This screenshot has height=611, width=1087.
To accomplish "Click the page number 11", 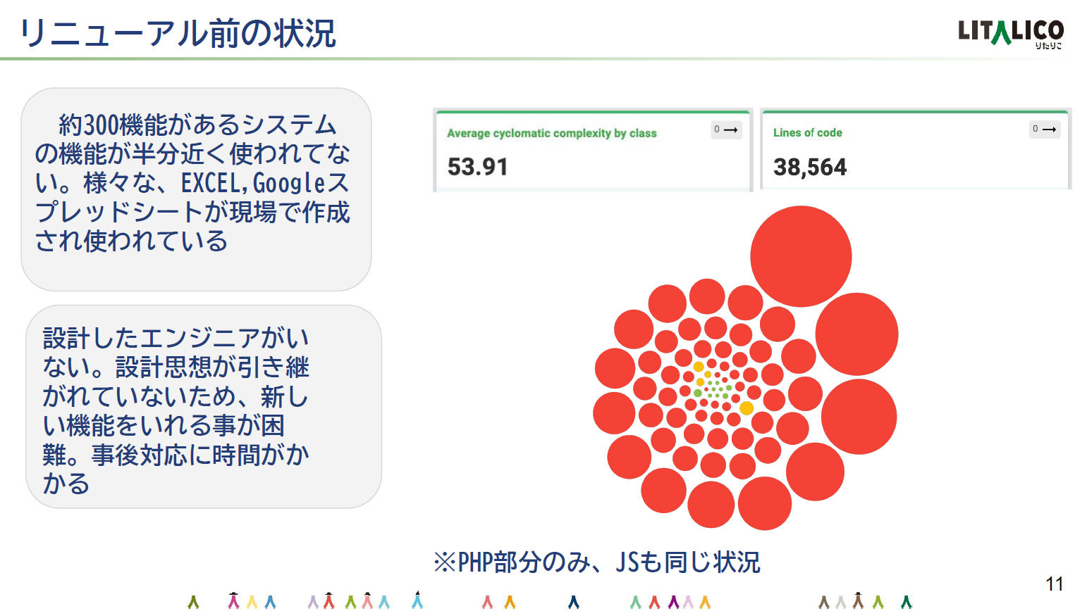I will [x=1055, y=584].
